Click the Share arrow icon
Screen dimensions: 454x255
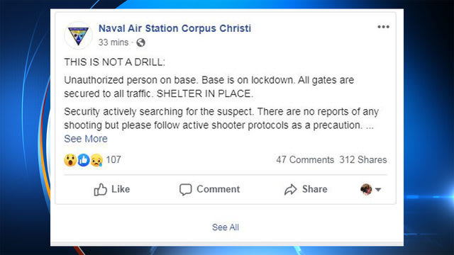[x=290, y=190]
